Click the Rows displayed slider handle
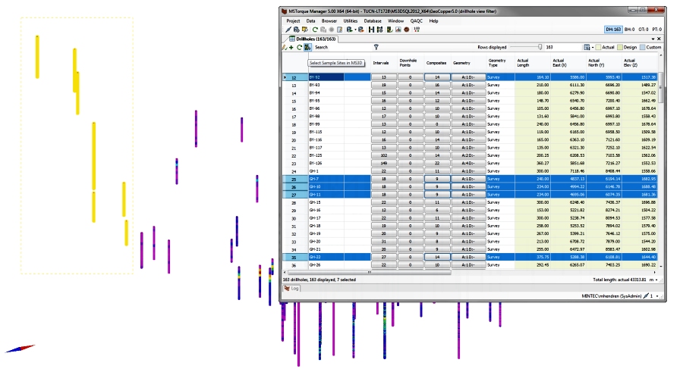The image size is (683, 369). 540,47
